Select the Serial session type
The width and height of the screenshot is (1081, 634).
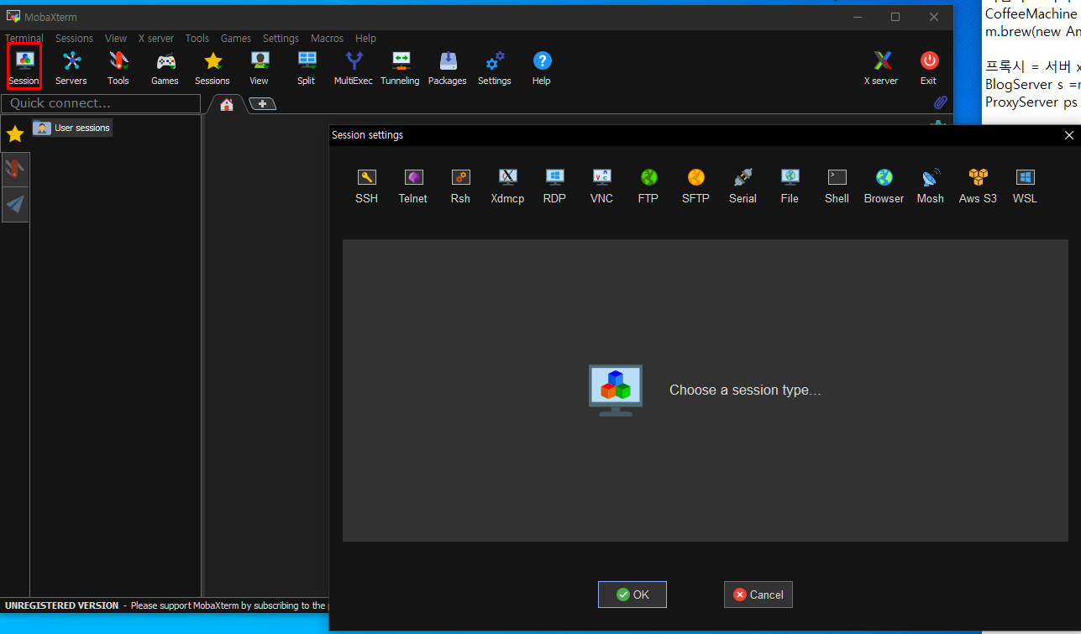coord(743,186)
